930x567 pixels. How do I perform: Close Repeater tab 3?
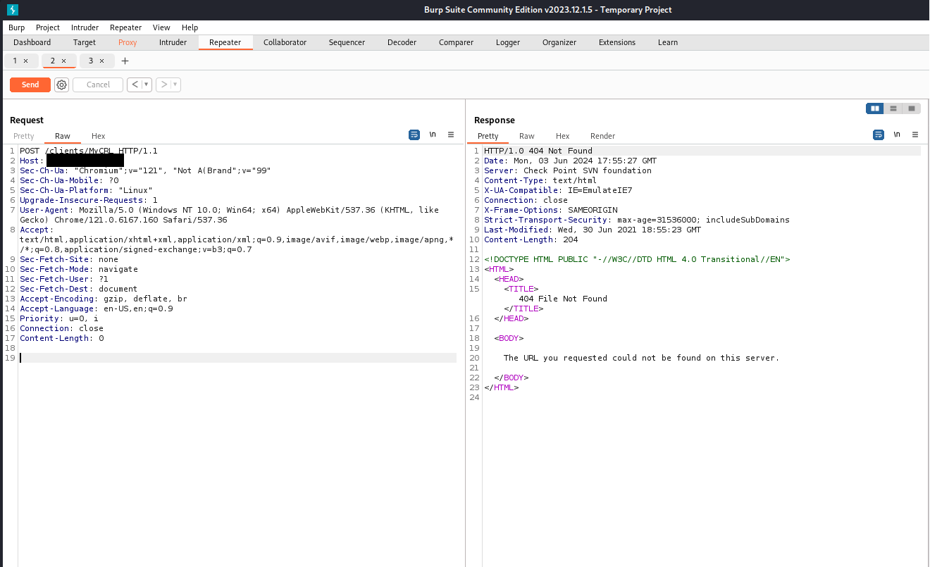click(101, 61)
